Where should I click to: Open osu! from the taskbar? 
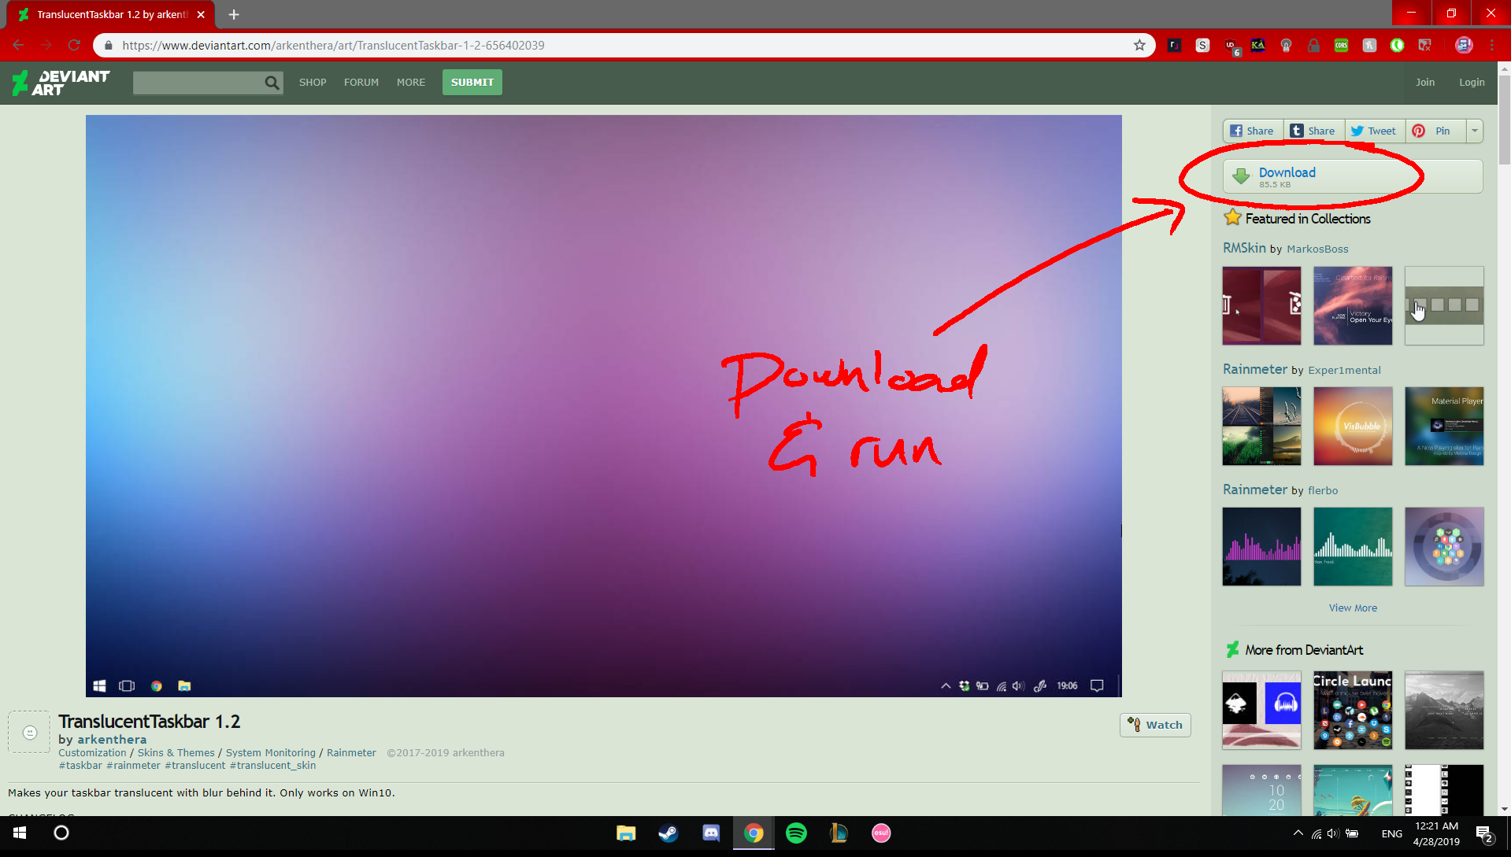[881, 833]
